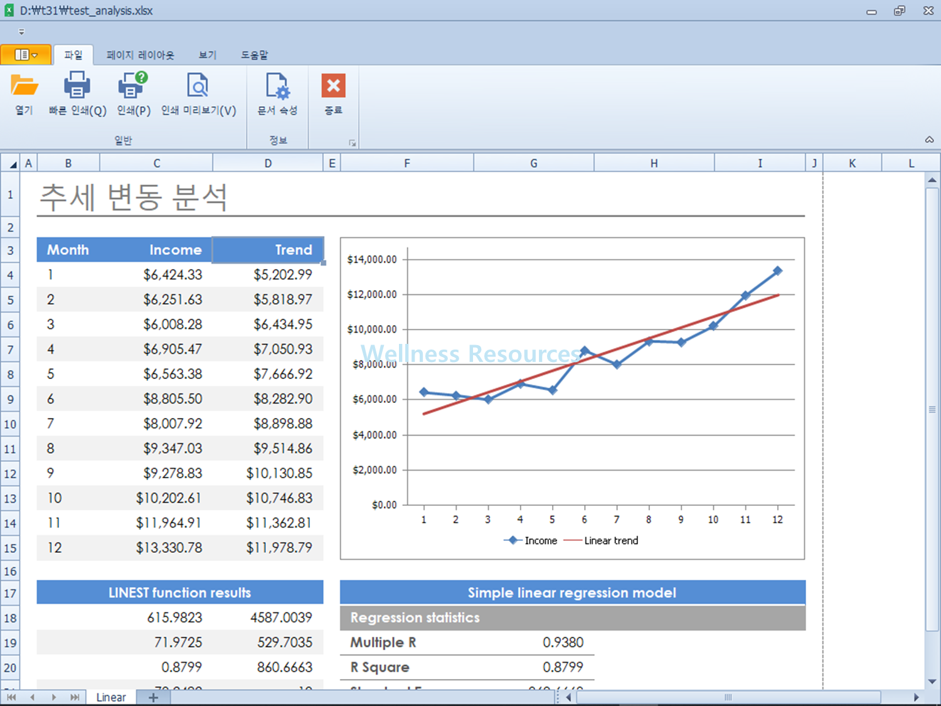
Task: Select the cell with $6,424.33
Action: point(156,275)
